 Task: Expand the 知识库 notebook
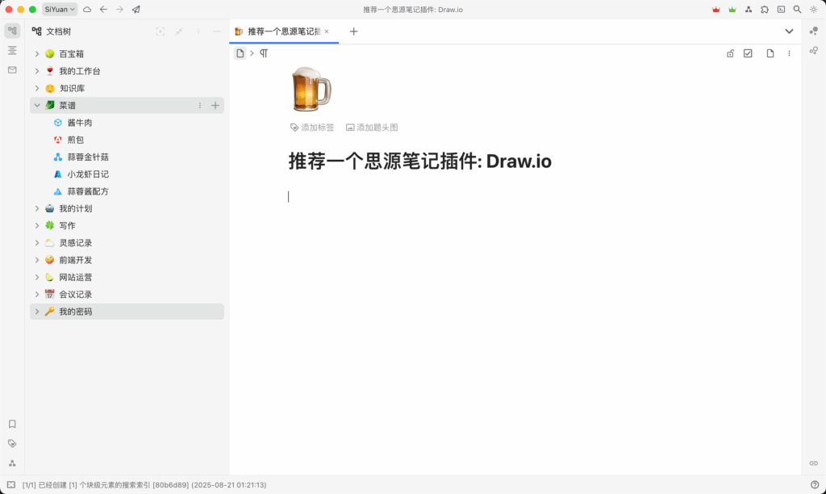(37, 88)
